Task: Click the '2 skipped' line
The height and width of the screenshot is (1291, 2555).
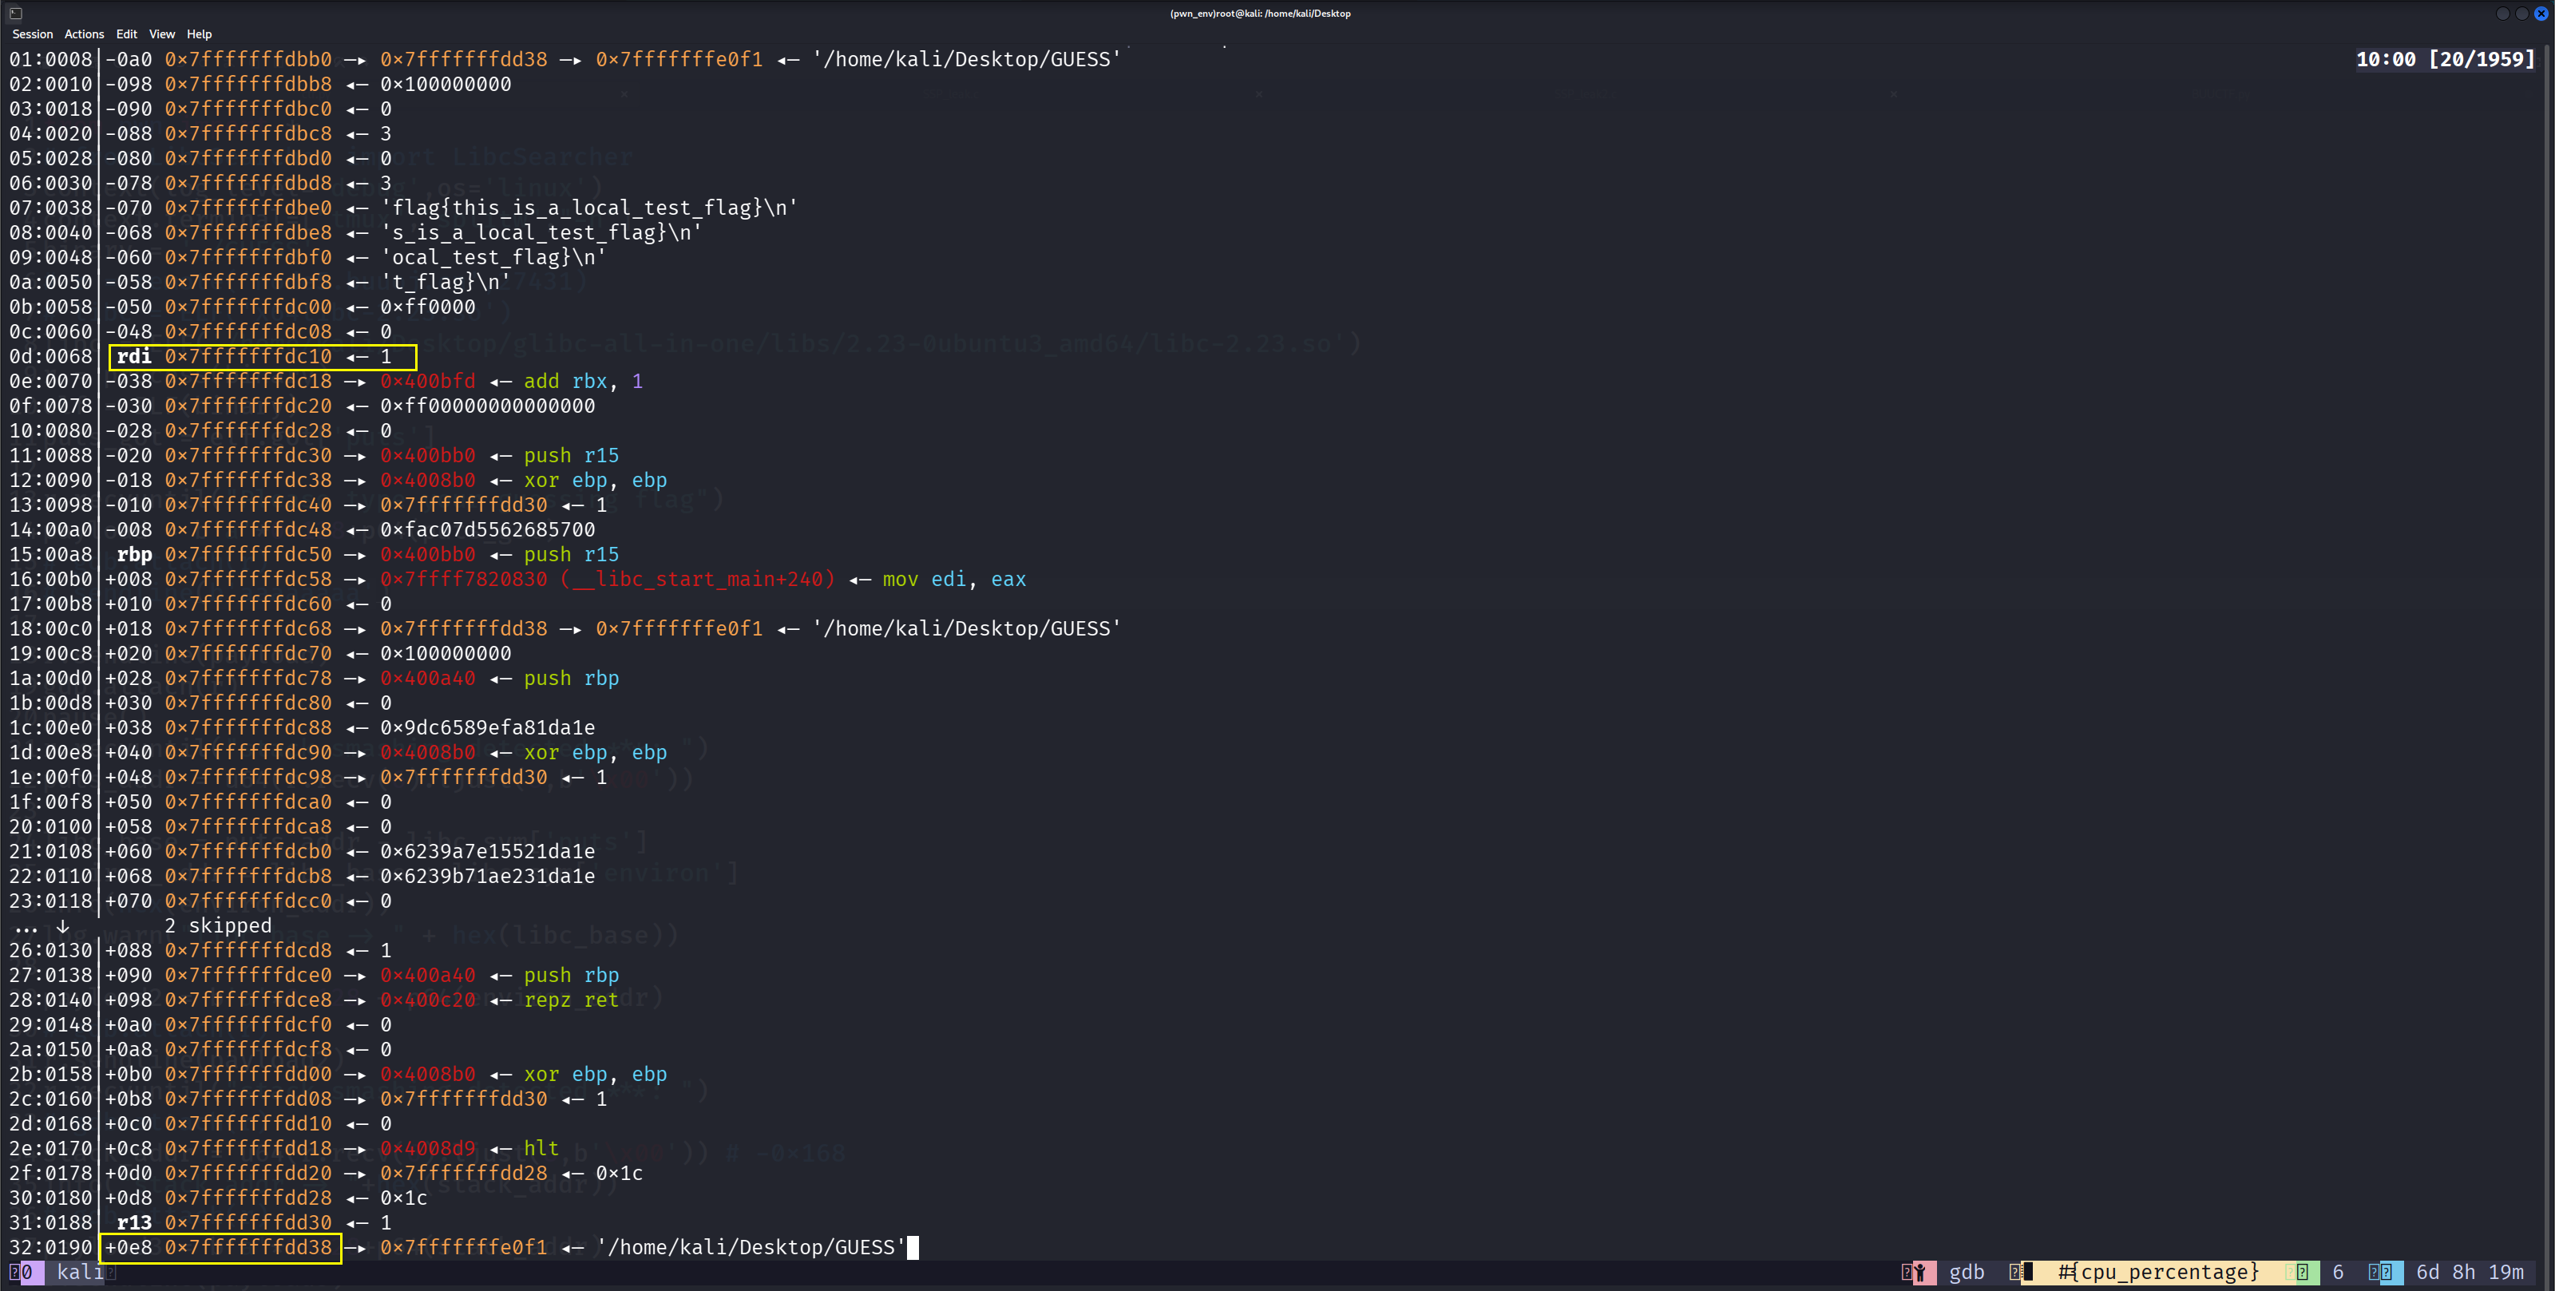Action: click(x=218, y=926)
